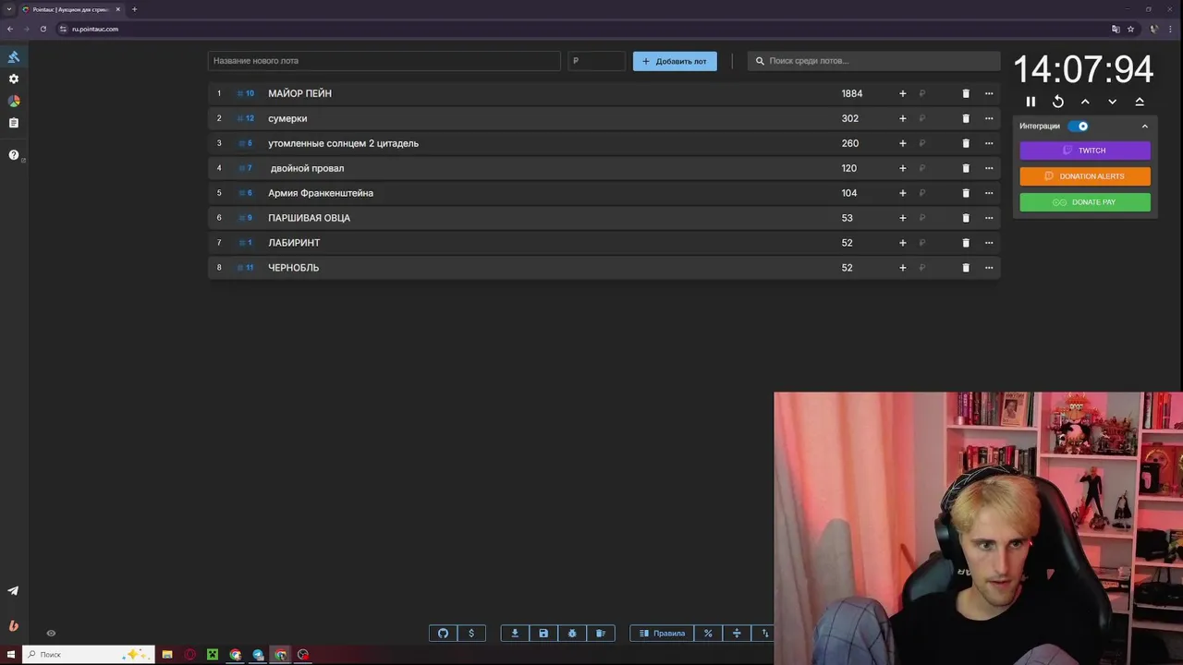Screen dimensions: 1183x665
Task: Click the download lots toolbar icon
Action: (515, 634)
